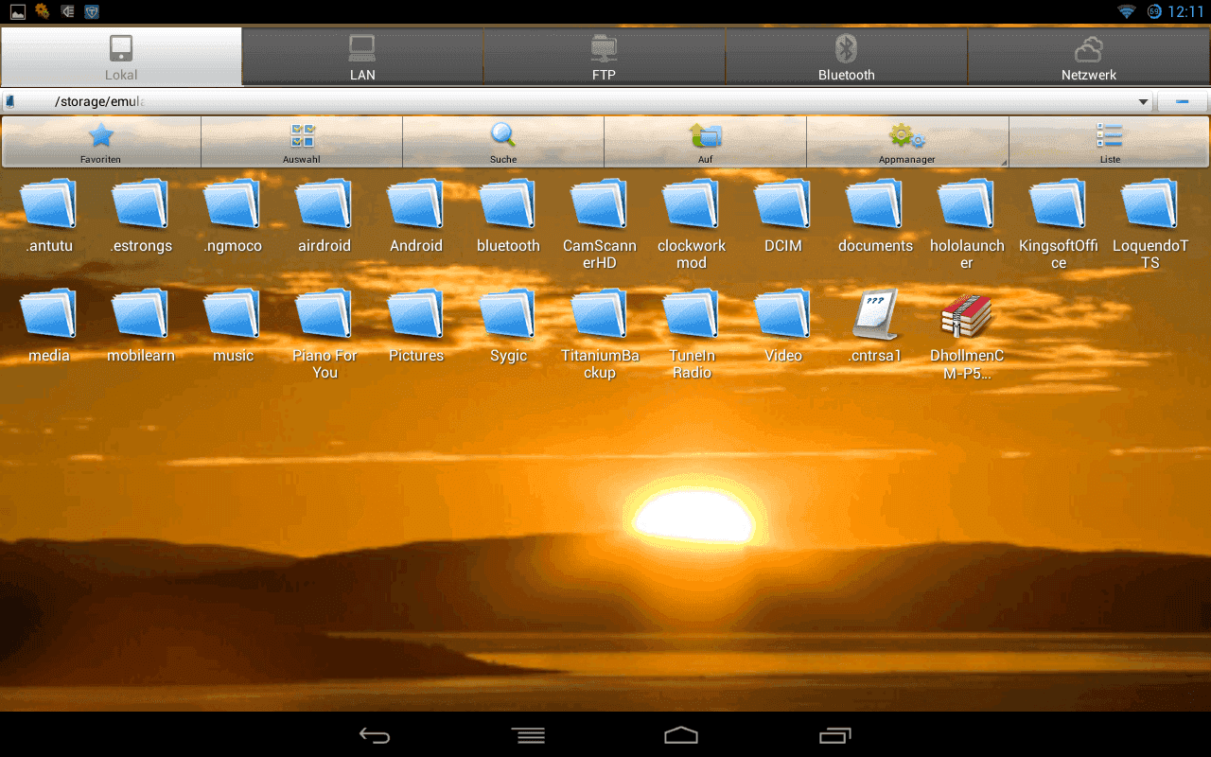Open the .cntrsa1 unknown file
Image resolution: width=1211 pixels, height=757 pixels.
click(x=875, y=326)
